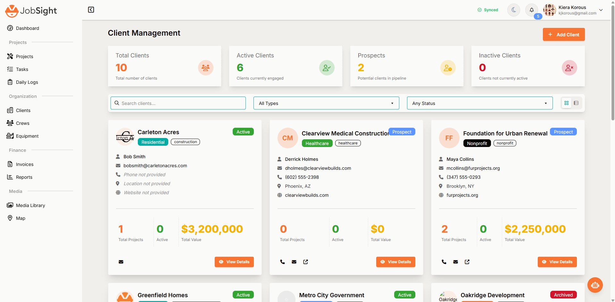Click dholmes@clearviewbuilds.com email
The height and width of the screenshot is (302, 615).
tap(318, 168)
